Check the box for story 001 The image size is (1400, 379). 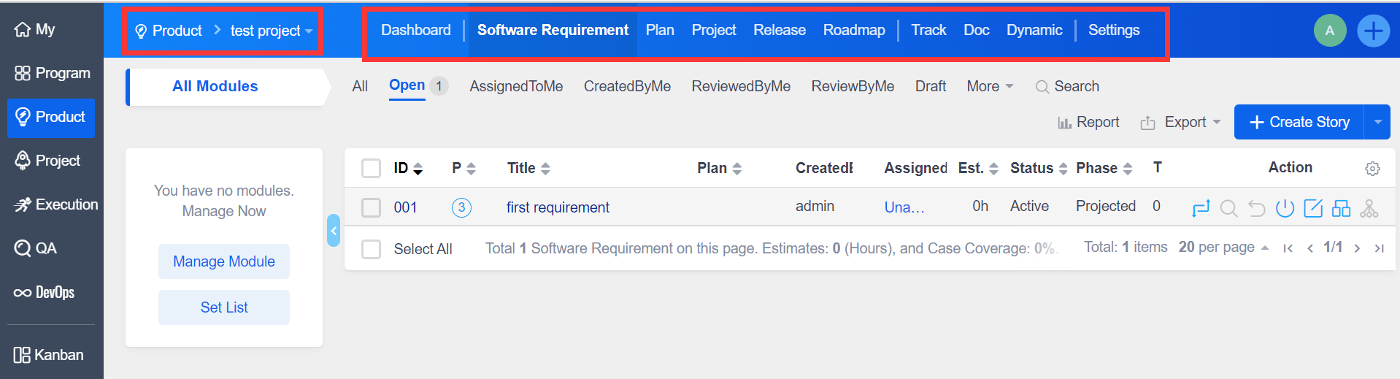pos(372,207)
